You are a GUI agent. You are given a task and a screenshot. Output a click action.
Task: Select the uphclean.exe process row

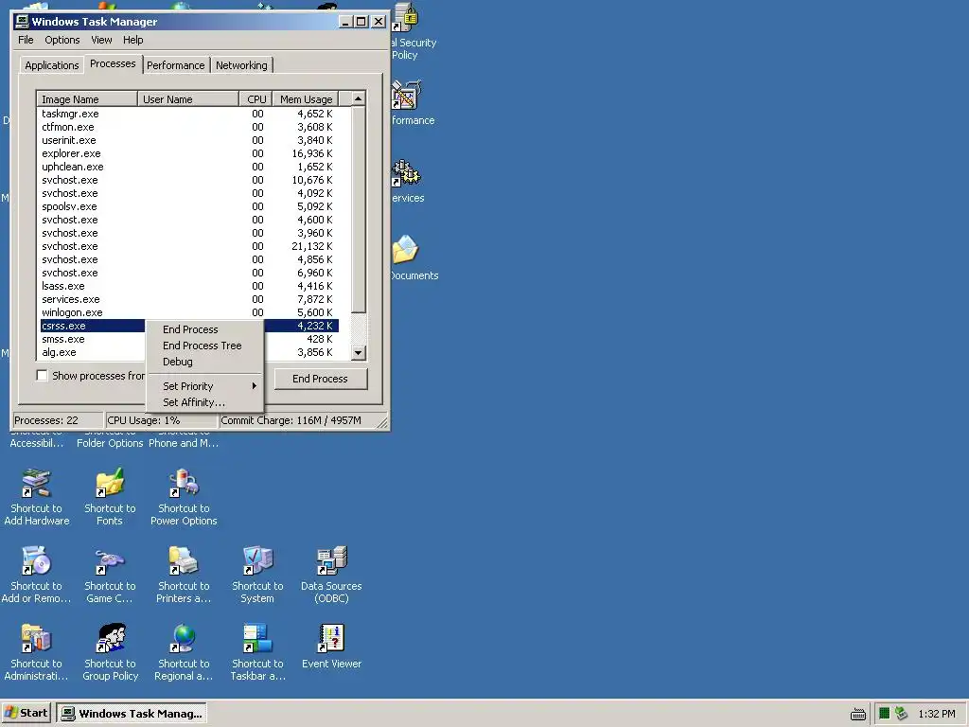click(188, 167)
